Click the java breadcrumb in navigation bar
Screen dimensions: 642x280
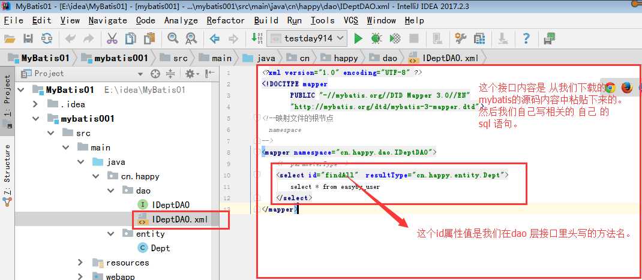(x=259, y=58)
